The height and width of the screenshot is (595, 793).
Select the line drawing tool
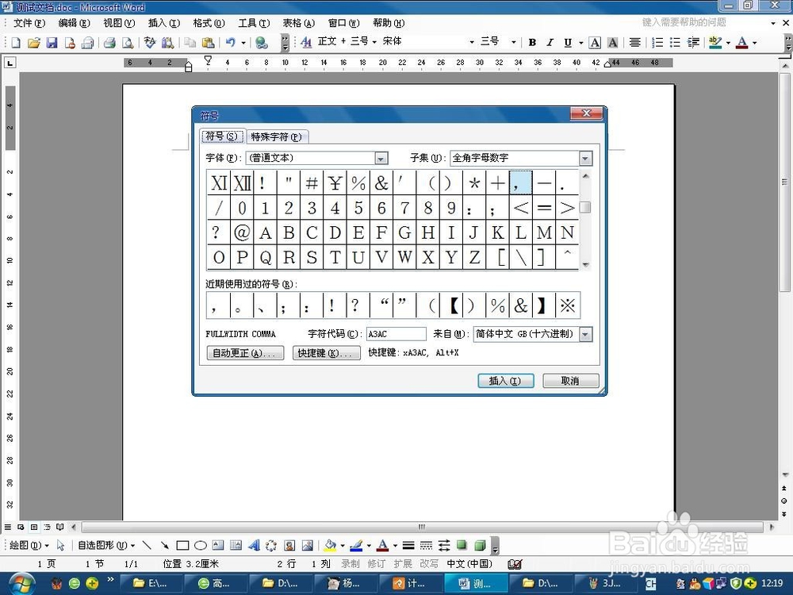click(x=147, y=545)
